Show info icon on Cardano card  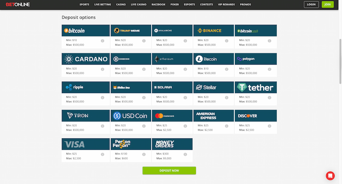pos(102,69)
